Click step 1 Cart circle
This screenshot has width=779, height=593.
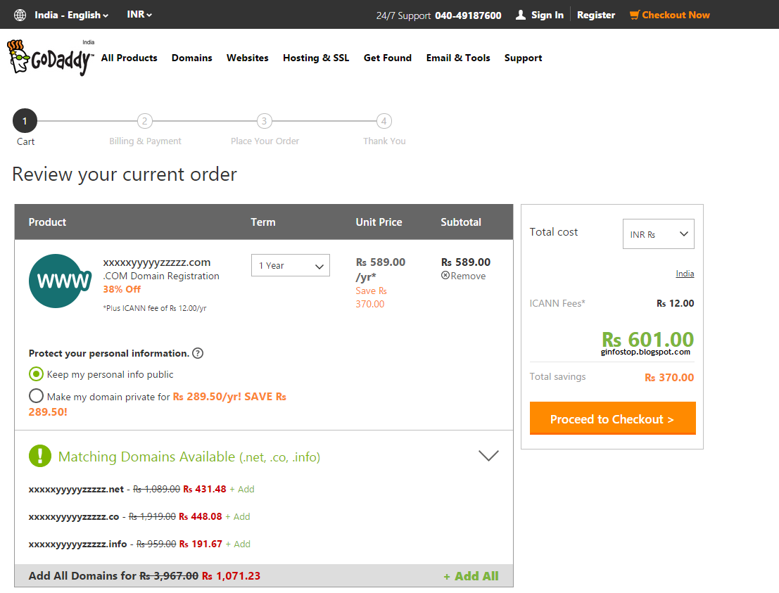(25, 121)
